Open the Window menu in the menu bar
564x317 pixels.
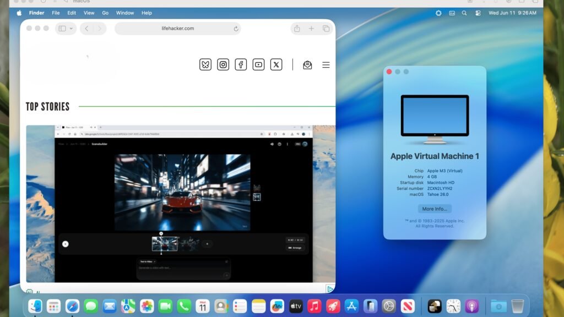coord(124,13)
